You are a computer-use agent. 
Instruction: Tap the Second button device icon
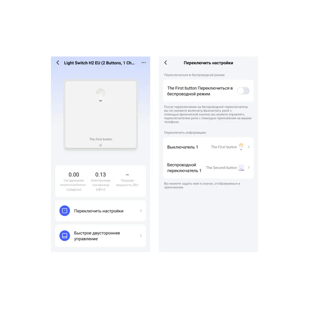pos(241,167)
